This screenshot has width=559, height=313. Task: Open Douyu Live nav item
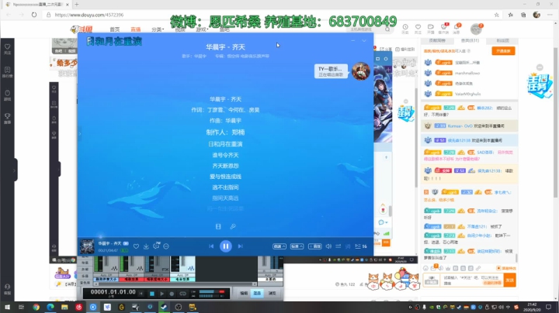tap(135, 29)
